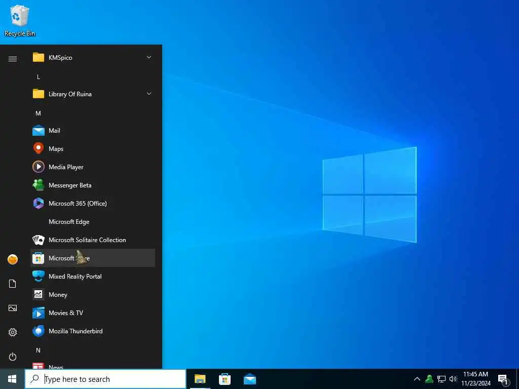Launch Microsoft 365 (Office) icon
The width and height of the screenshot is (519, 389).
point(39,203)
